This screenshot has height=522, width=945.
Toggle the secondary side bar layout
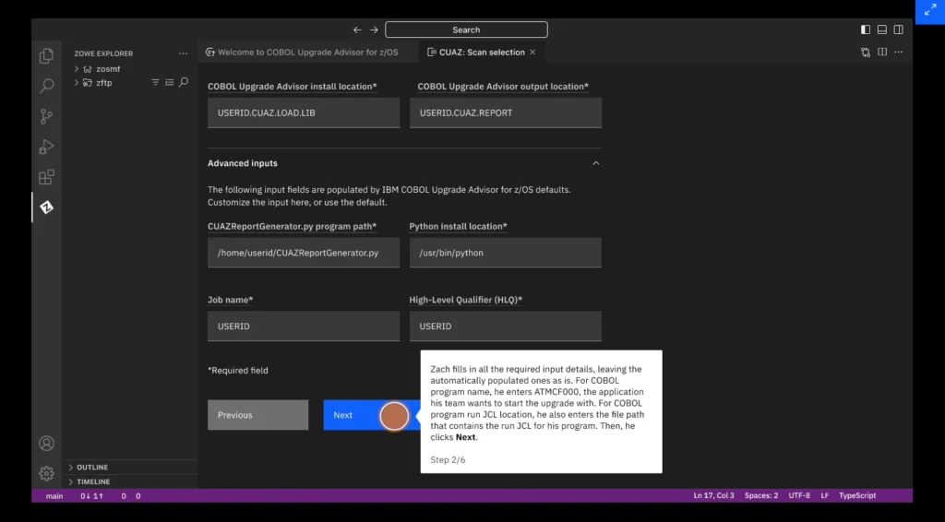(x=898, y=30)
